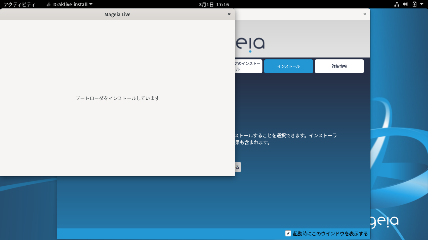Click the Draklive-install app icon in top bar

click(x=49, y=4)
